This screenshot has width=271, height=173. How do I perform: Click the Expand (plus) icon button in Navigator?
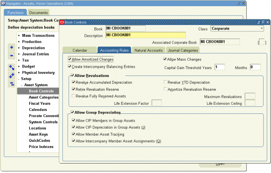coord(11,47)
